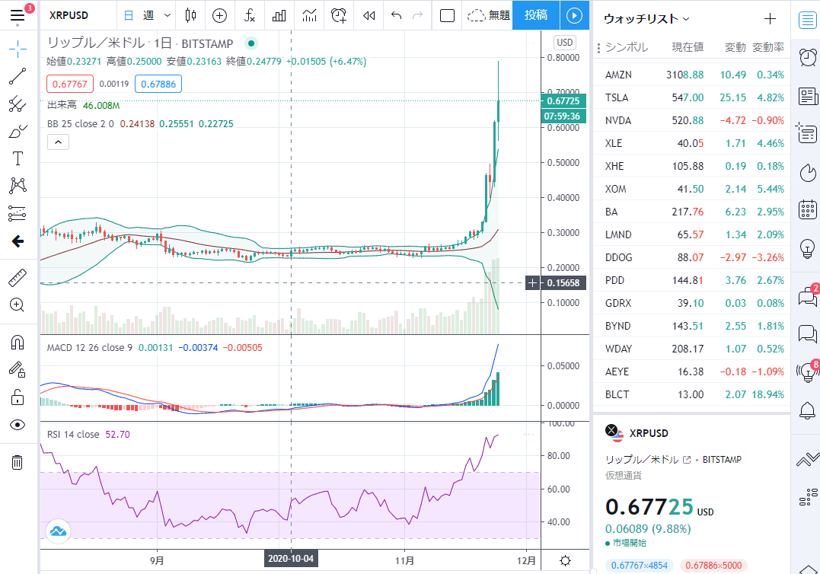Open indicator templates icon
The image size is (820, 574).
310,15
